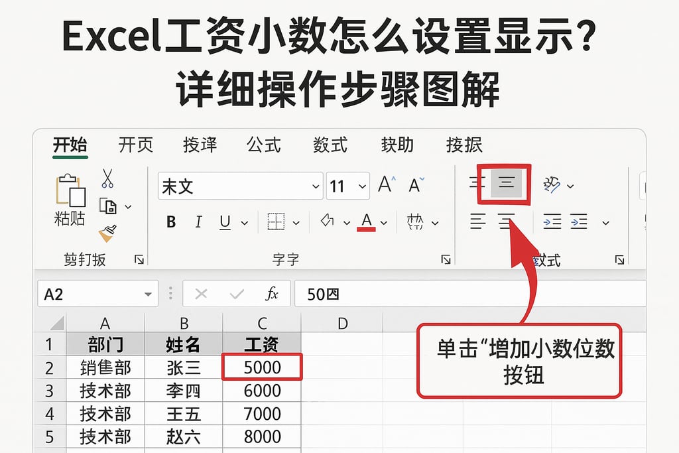Select the 开始 ribbon tab

pos(71,145)
